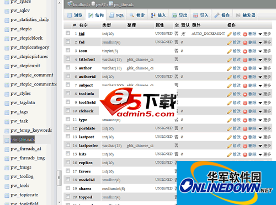Click the sidebar scroll up arrow

click(x=59, y=3)
